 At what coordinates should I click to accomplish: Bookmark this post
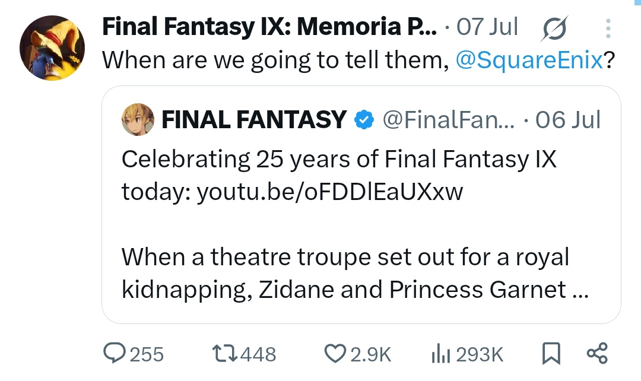click(x=551, y=354)
